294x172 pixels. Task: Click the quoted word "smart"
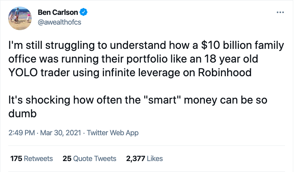(168, 100)
